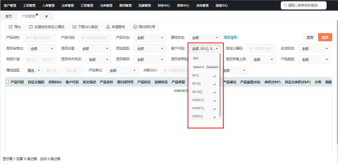The width and height of the screenshot is (338, 165).
Task: Open the 产品状态 dropdown
Action: [x=150, y=38]
